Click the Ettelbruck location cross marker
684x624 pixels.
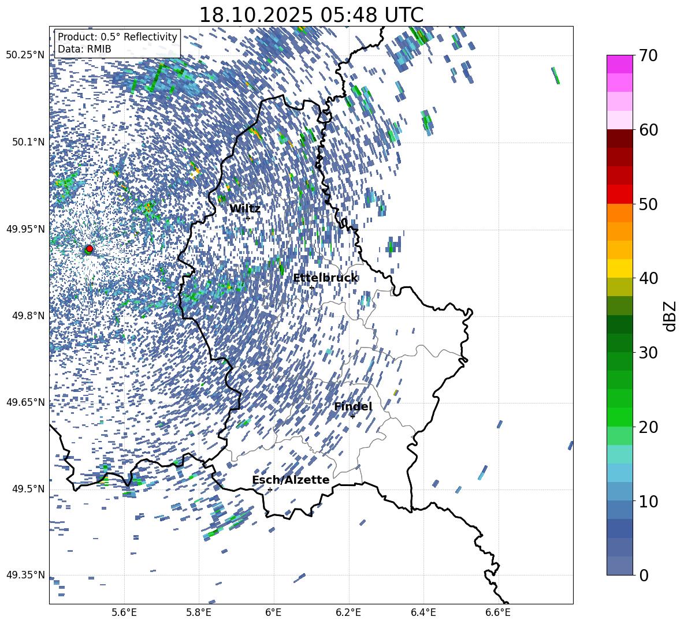coord(311,287)
